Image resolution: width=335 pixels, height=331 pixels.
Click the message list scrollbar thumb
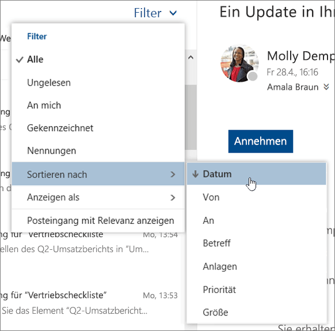[191, 117]
